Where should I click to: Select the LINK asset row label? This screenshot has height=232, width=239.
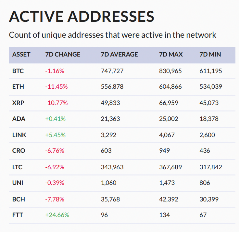tap(19, 135)
